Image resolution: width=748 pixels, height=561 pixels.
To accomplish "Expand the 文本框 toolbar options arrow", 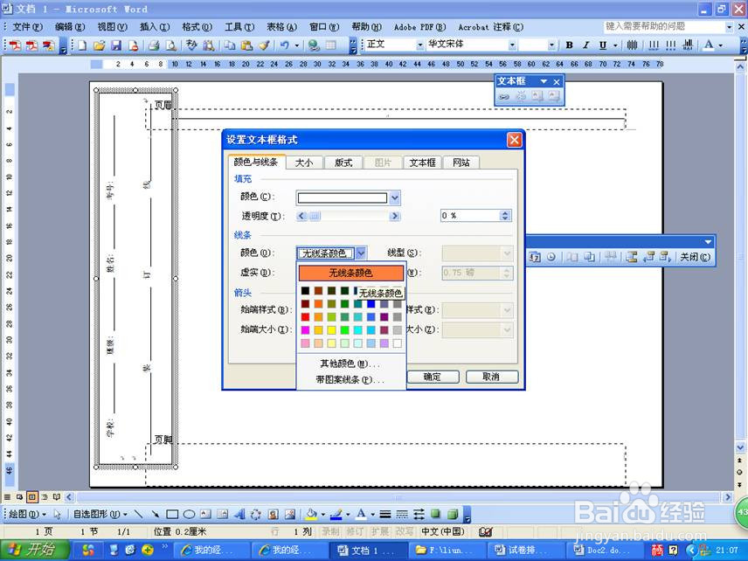I will (x=544, y=82).
